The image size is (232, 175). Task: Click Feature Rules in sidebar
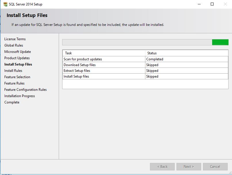[x=14, y=83]
